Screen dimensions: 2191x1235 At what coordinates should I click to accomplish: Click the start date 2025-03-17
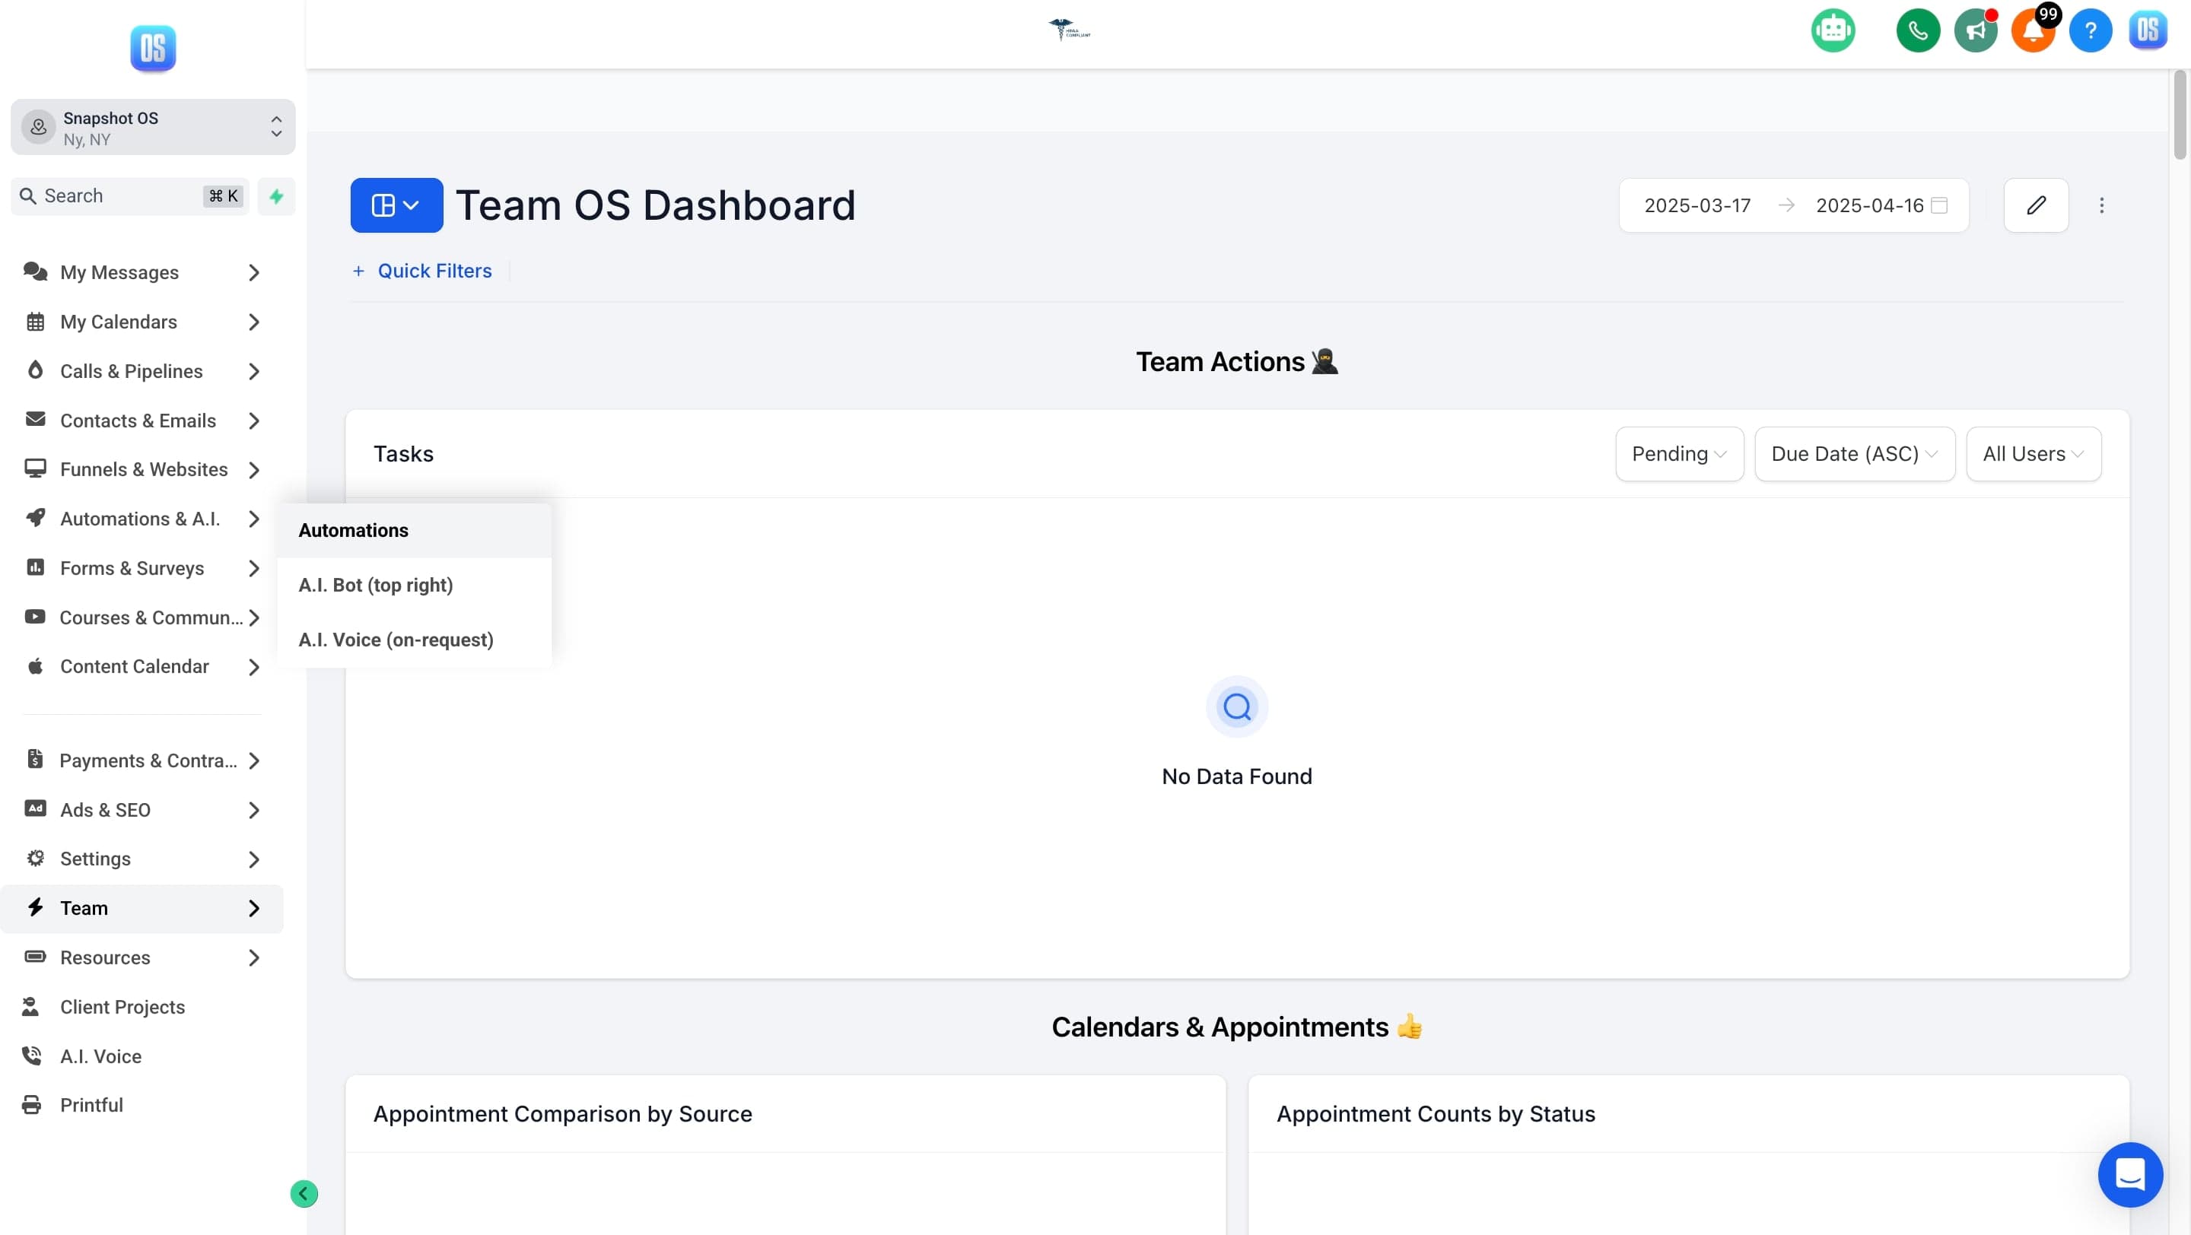(x=1697, y=205)
